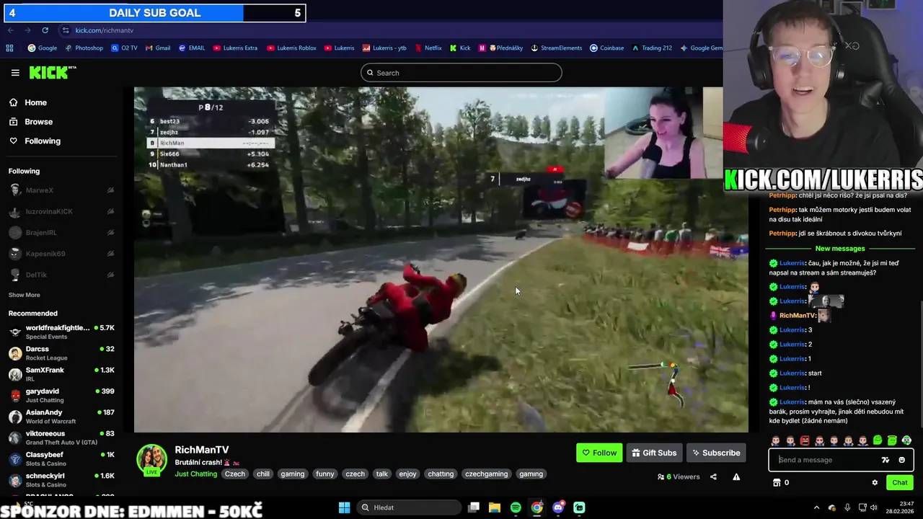The height and width of the screenshot is (519, 923).
Task: Open site info icon in address bar
Action: pos(66,30)
